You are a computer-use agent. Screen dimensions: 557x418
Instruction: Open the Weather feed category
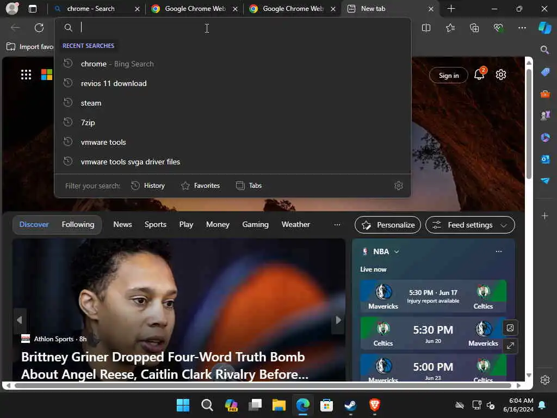click(296, 224)
